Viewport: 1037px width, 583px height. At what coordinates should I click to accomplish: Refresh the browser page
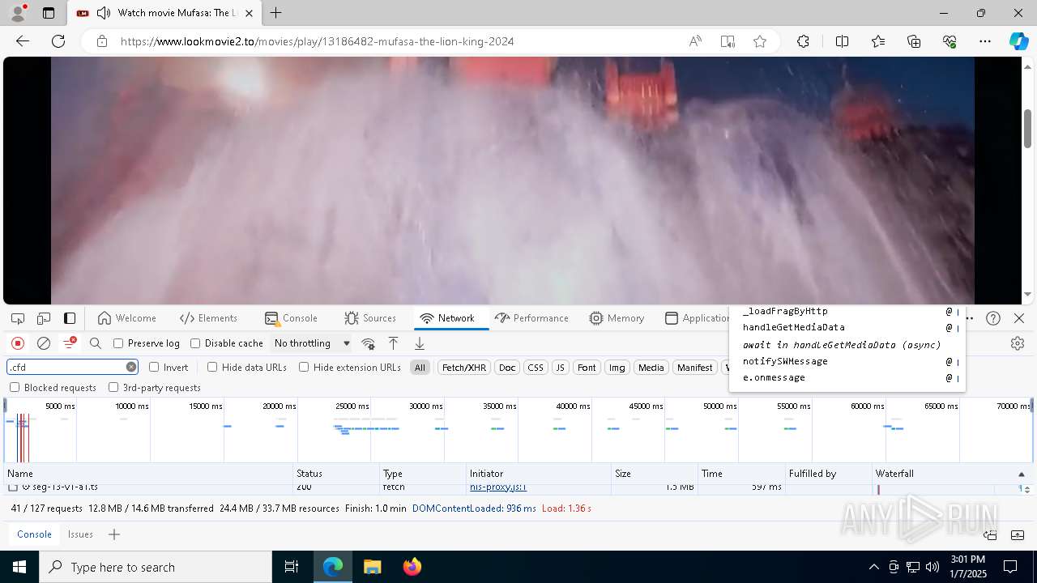coord(58,41)
